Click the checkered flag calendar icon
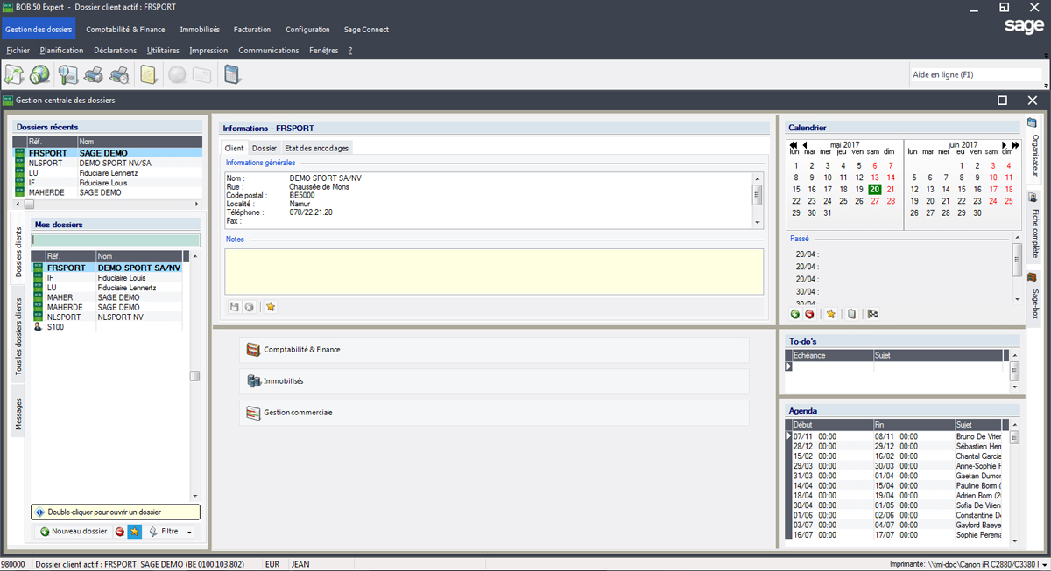 coord(873,314)
